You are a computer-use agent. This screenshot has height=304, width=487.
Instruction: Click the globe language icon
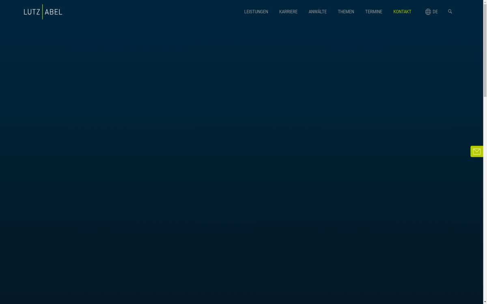tap(428, 12)
